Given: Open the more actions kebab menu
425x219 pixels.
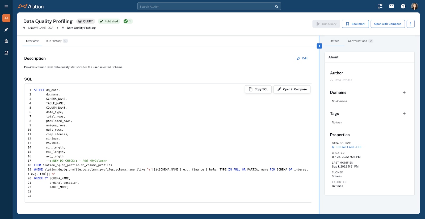Looking at the screenshot, I should (x=411, y=24).
